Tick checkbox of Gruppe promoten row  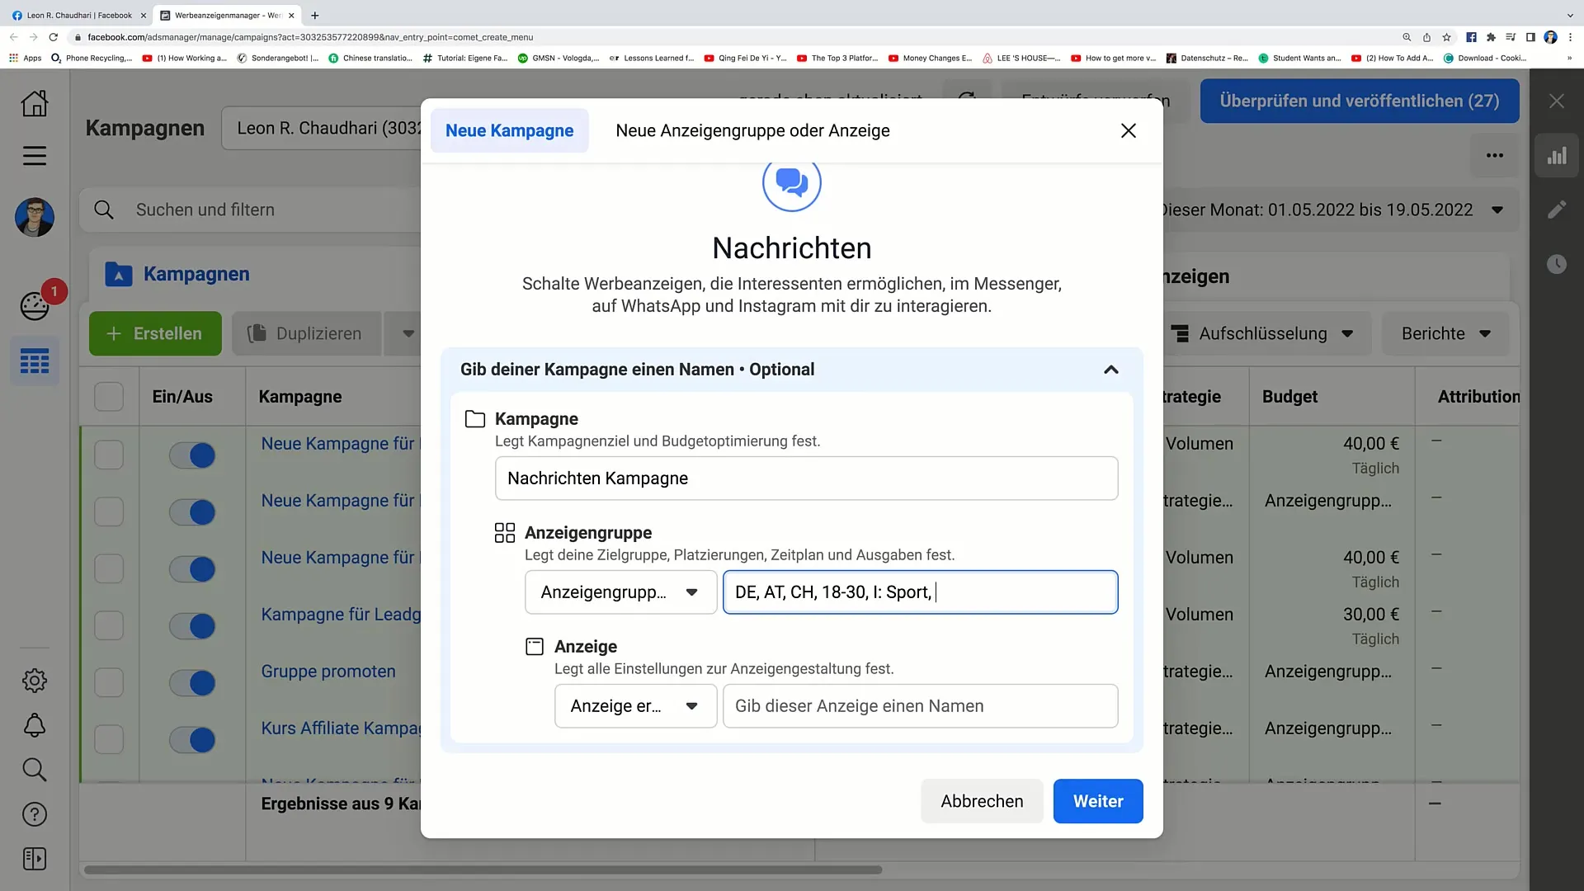point(109,682)
